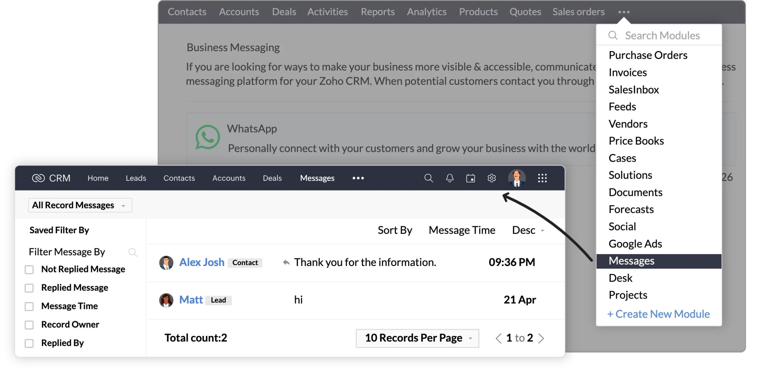Click Alex Josh's avatar picture
The image size is (782, 374).
pyautogui.click(x=166, y=263)
